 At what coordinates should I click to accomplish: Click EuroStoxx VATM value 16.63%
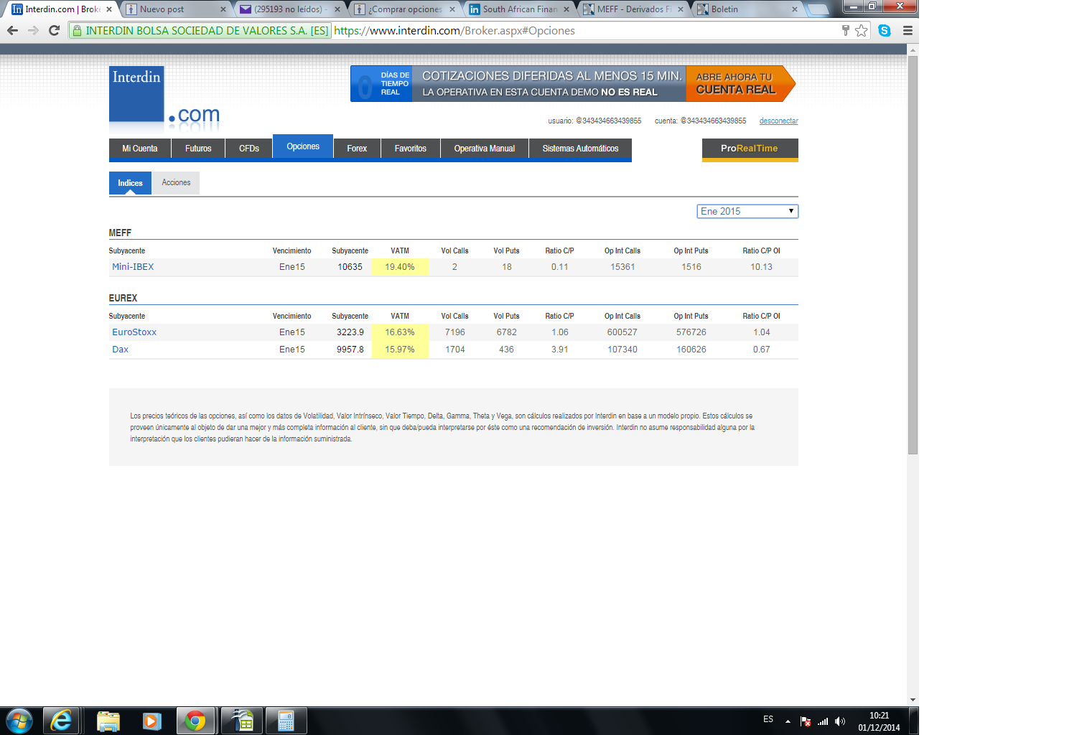click(x=400, y=332)
